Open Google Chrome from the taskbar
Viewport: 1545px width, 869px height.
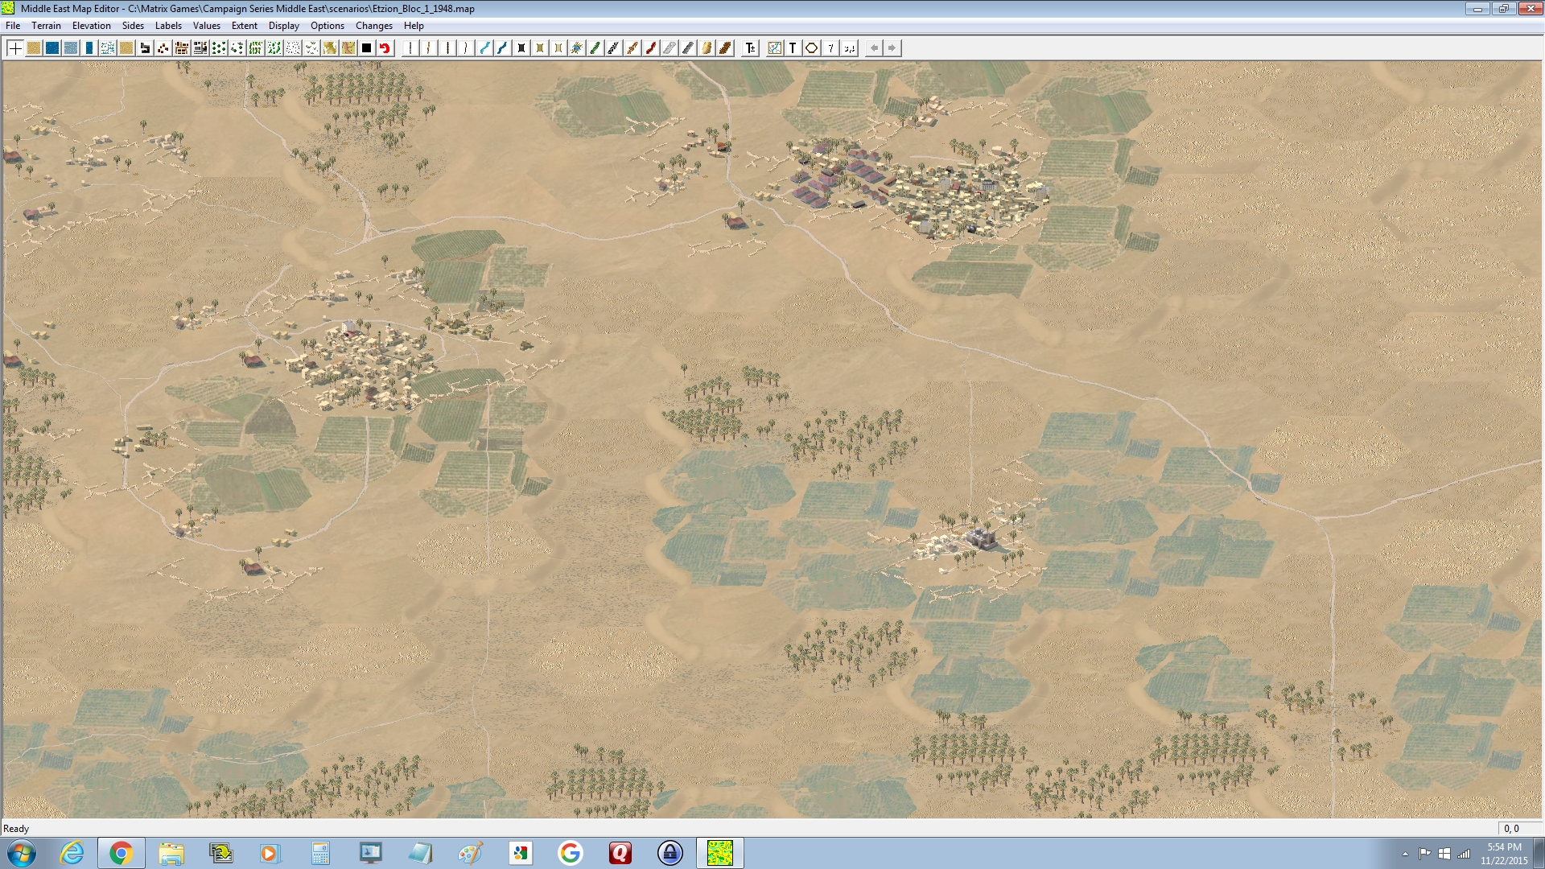coord(121,853)
